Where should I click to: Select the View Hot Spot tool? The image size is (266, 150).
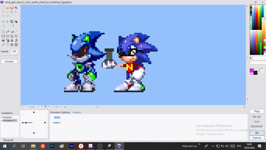[x=12, y=45]
